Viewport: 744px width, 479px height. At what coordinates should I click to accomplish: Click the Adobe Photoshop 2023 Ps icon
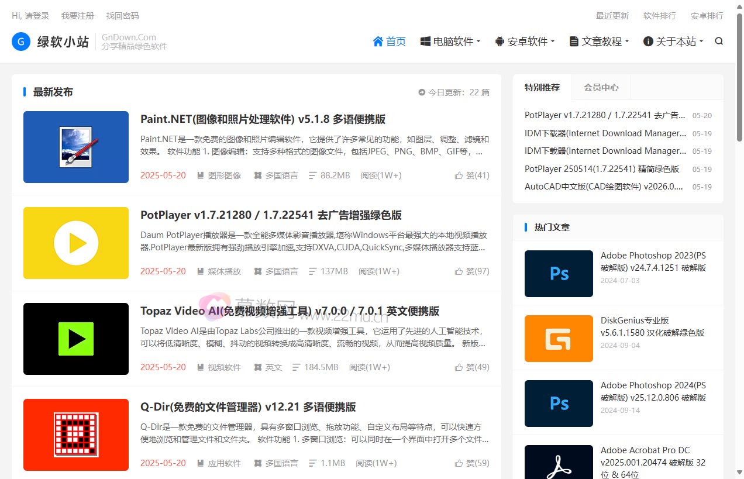pos(558,274)
